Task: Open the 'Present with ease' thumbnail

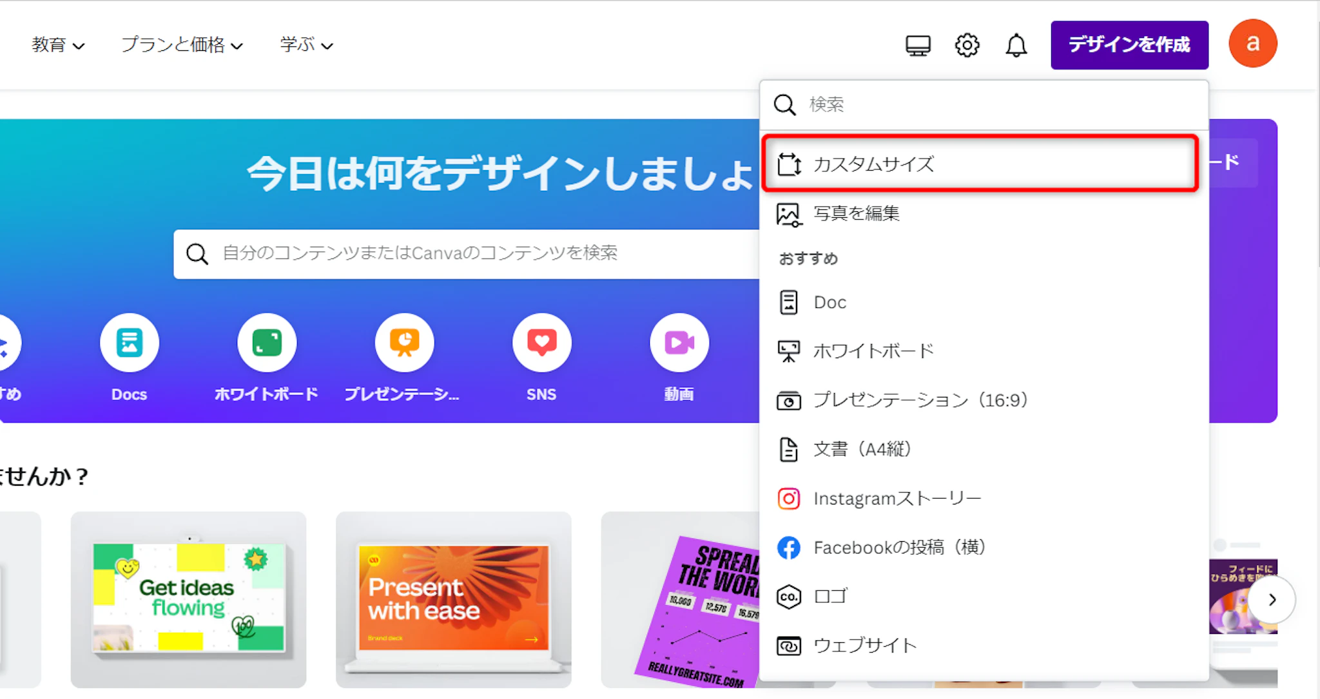Action: pos(453,599)
